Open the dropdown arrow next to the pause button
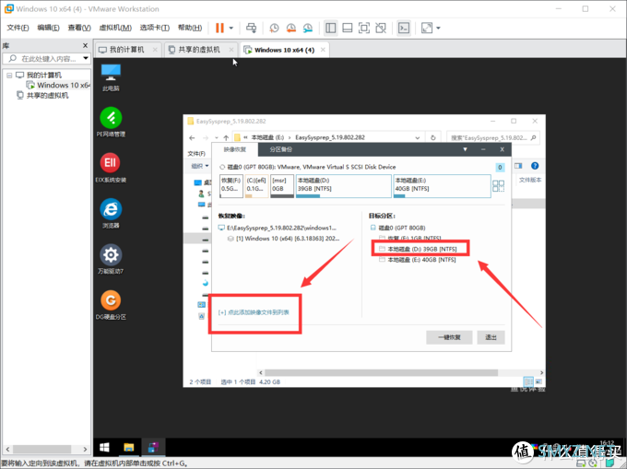 click(231, 28)
